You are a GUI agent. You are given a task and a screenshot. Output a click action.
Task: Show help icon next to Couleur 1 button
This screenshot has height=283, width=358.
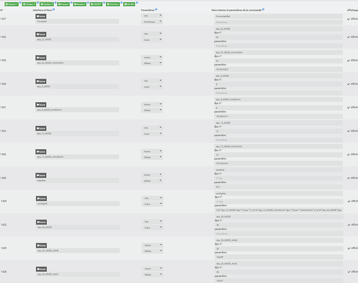coord(20,2)
